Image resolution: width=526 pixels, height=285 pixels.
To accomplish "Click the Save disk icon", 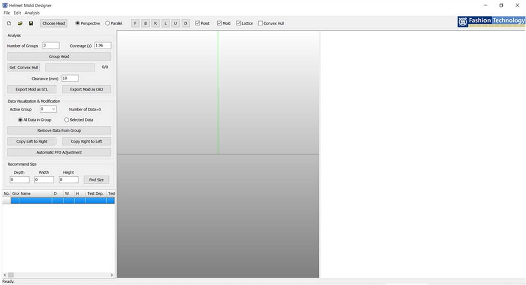I will 31,23.
